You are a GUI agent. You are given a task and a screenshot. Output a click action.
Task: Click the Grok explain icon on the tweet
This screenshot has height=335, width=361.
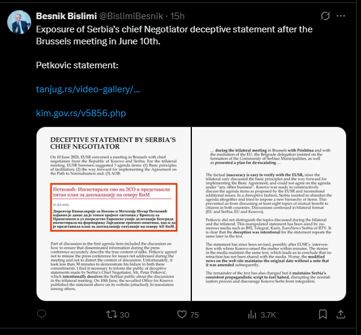click(325, 16)
